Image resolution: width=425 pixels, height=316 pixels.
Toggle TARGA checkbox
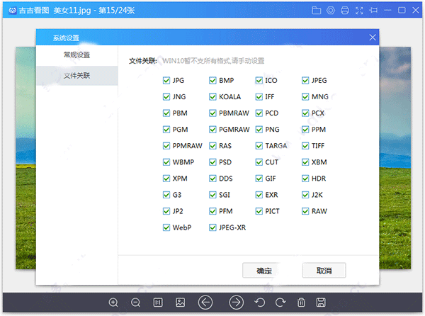pyautogui.click(x=259, y=146)
